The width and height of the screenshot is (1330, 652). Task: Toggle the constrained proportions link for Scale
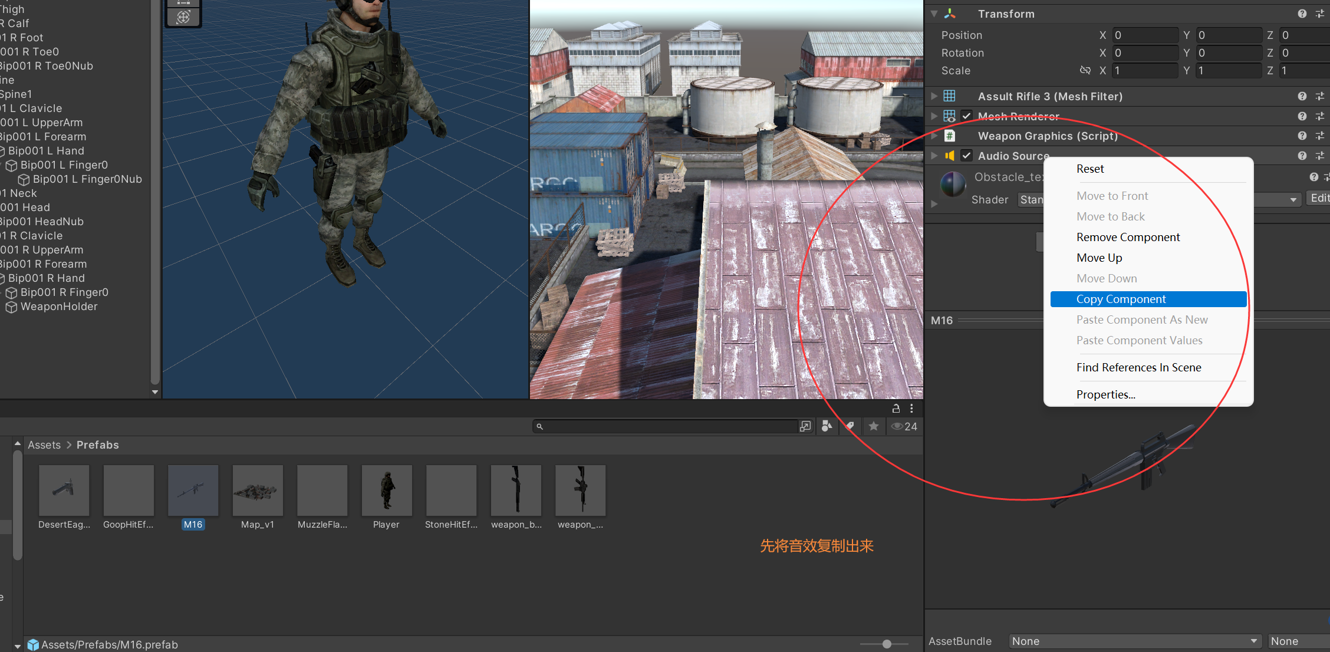tap(1085, 70)
